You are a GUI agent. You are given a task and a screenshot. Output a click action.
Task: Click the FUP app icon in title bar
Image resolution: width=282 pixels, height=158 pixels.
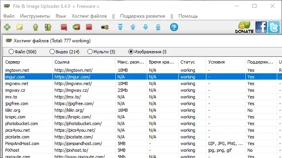7,6
